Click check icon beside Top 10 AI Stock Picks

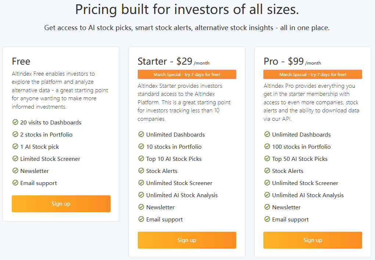tap(141, 159)
